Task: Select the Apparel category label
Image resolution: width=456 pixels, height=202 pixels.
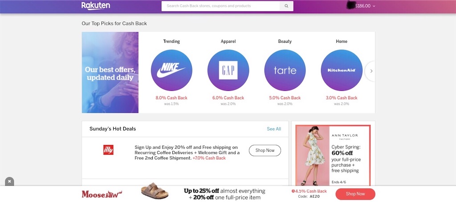Action: (228, 41)
